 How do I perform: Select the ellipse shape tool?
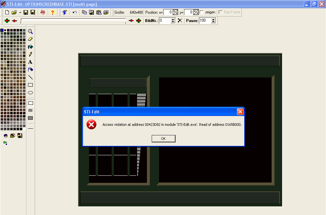tap(31, 93)
